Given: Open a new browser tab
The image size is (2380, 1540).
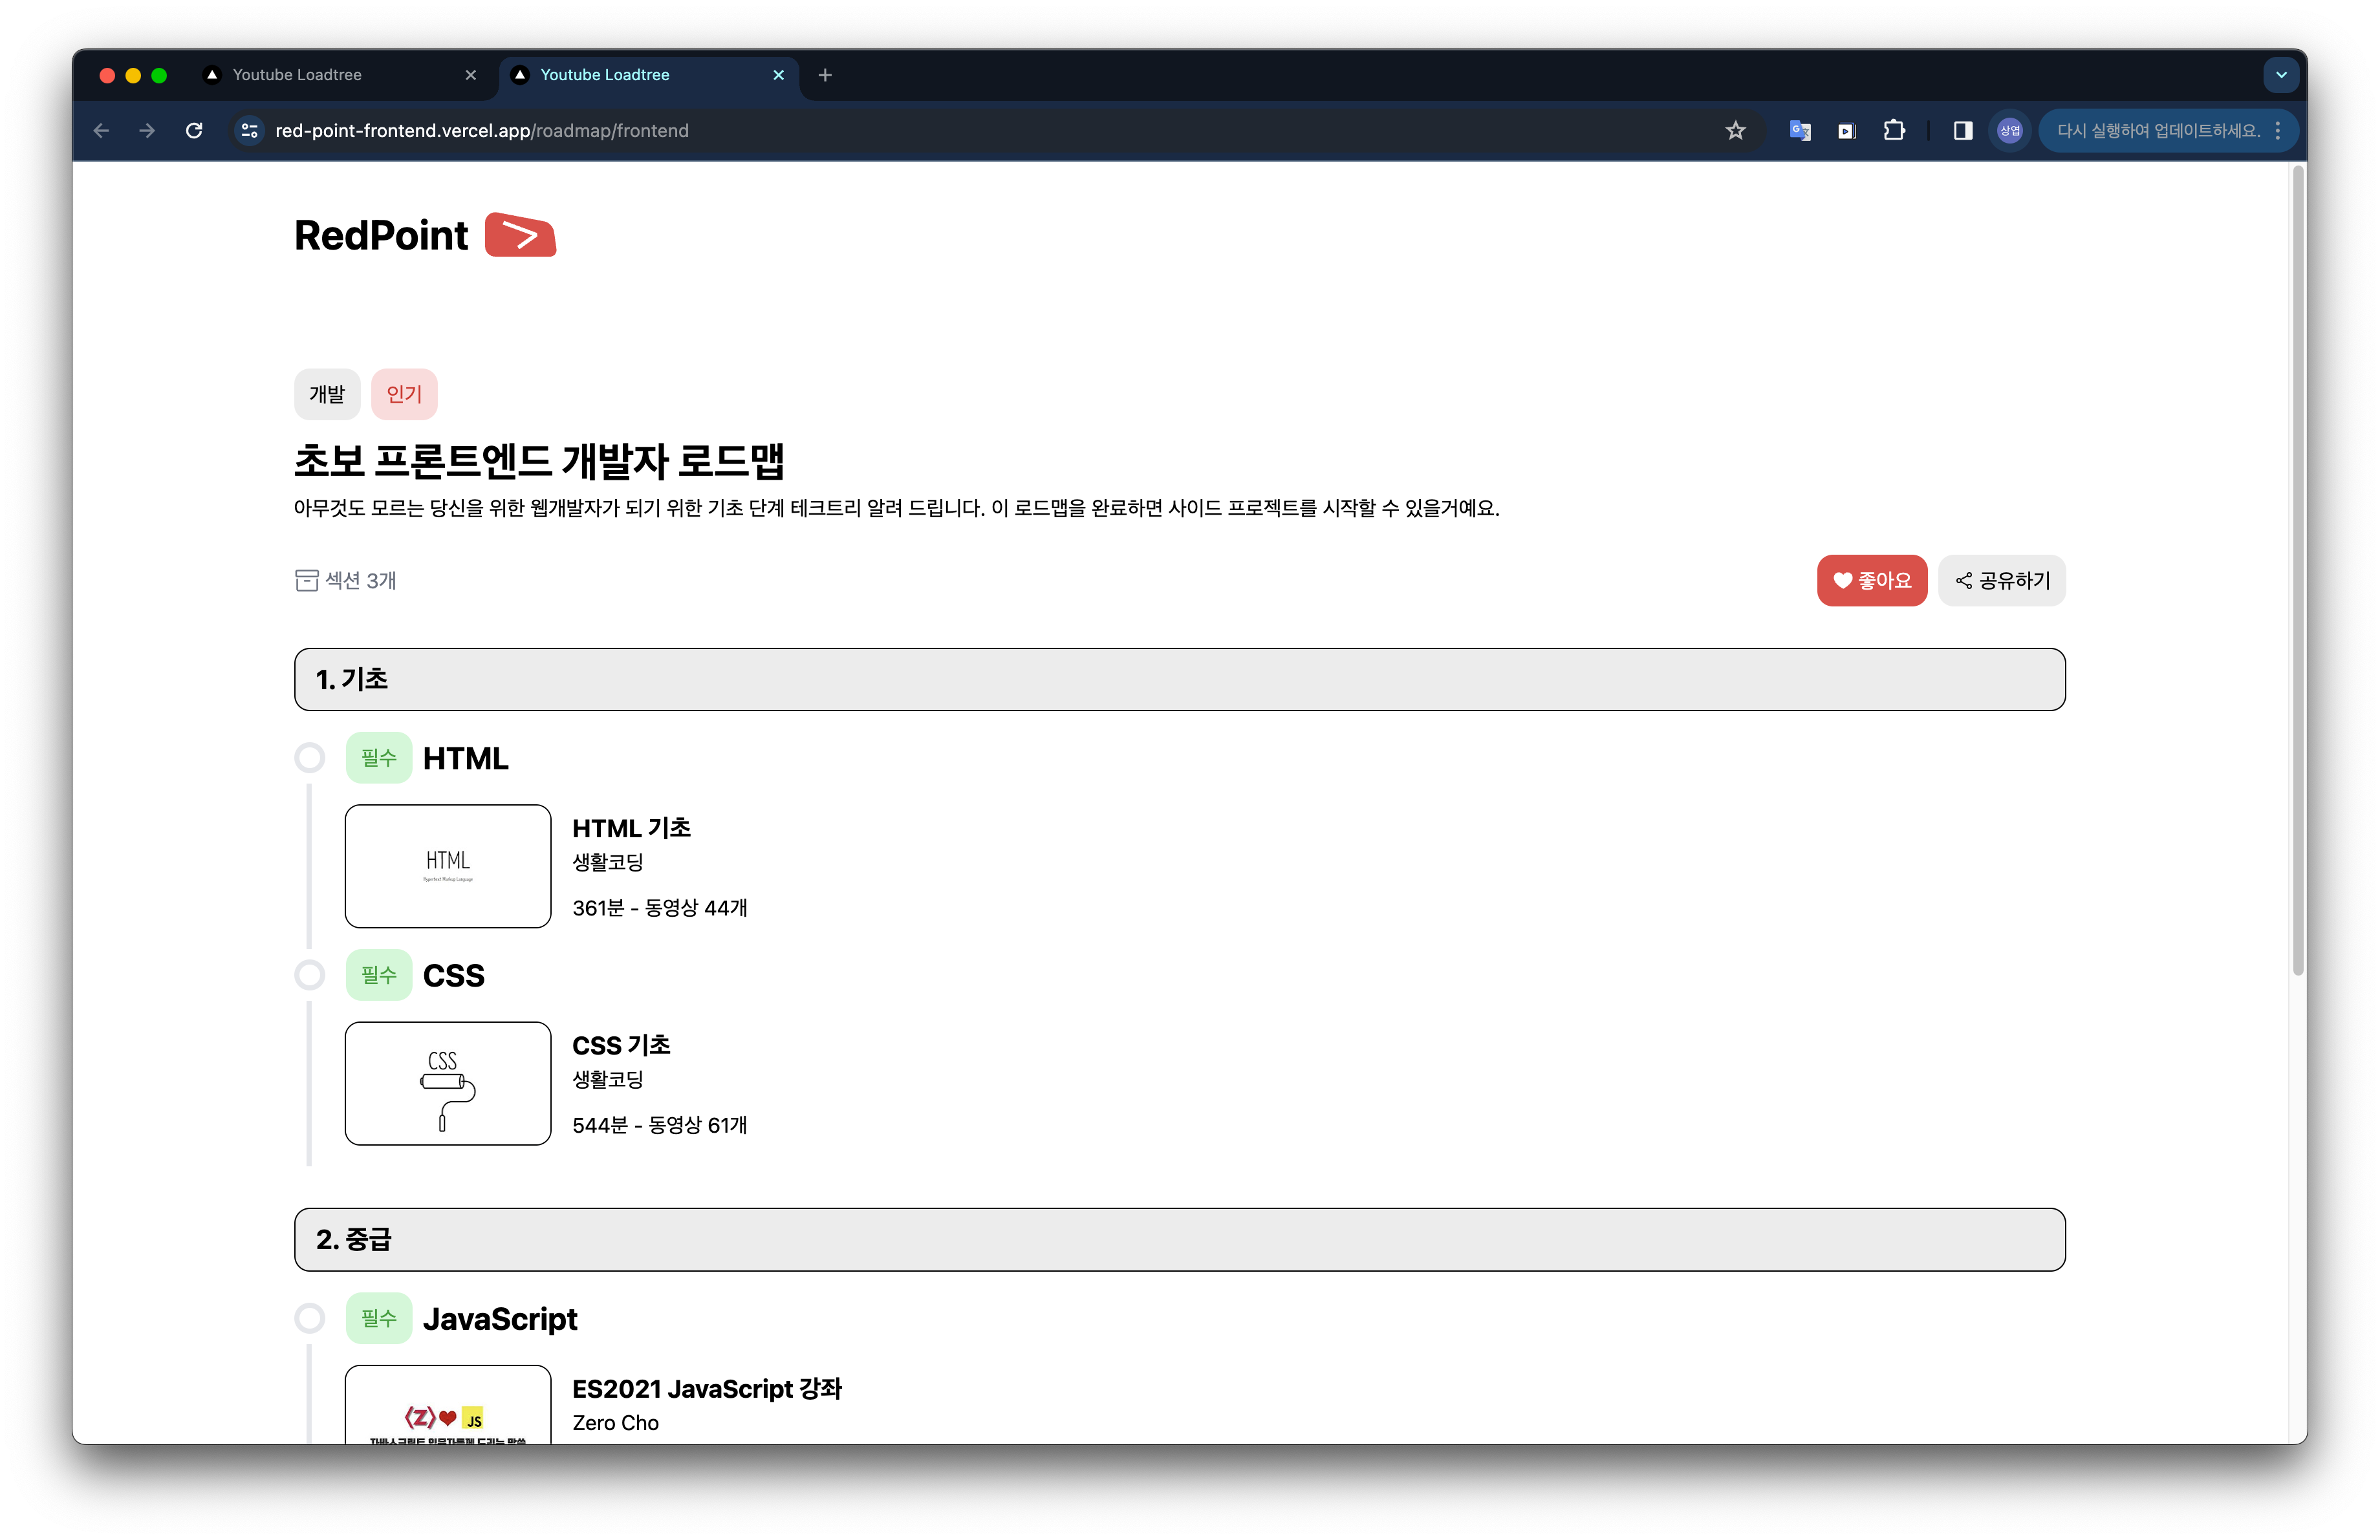Looking at the screenshot, I should click(x=825, y=75).
